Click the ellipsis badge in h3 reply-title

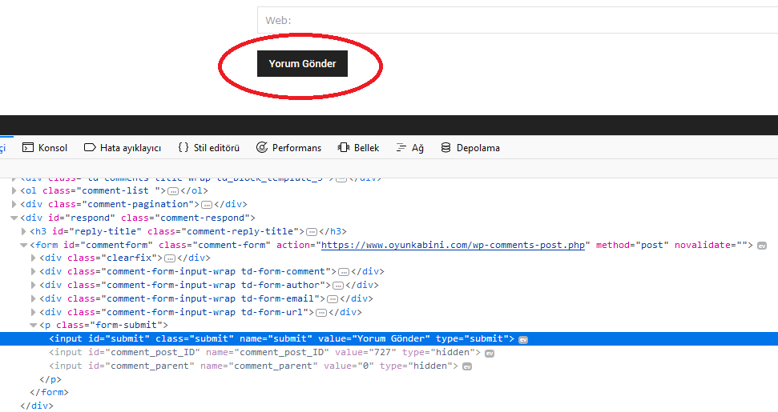pos(312,232)
